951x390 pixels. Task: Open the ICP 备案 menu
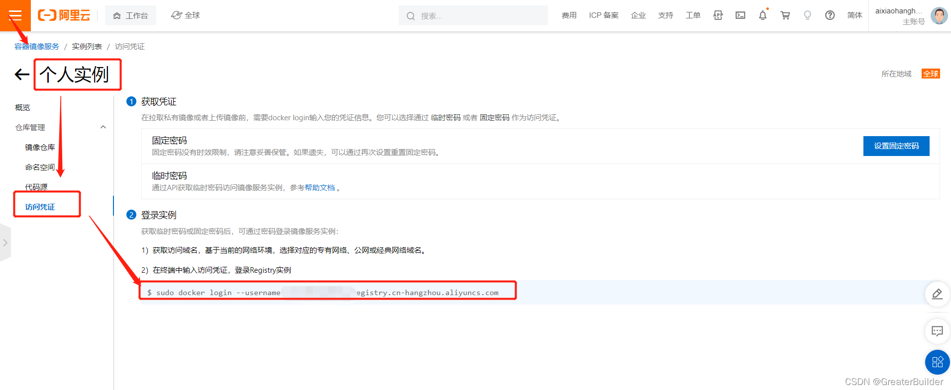[604, 15]
